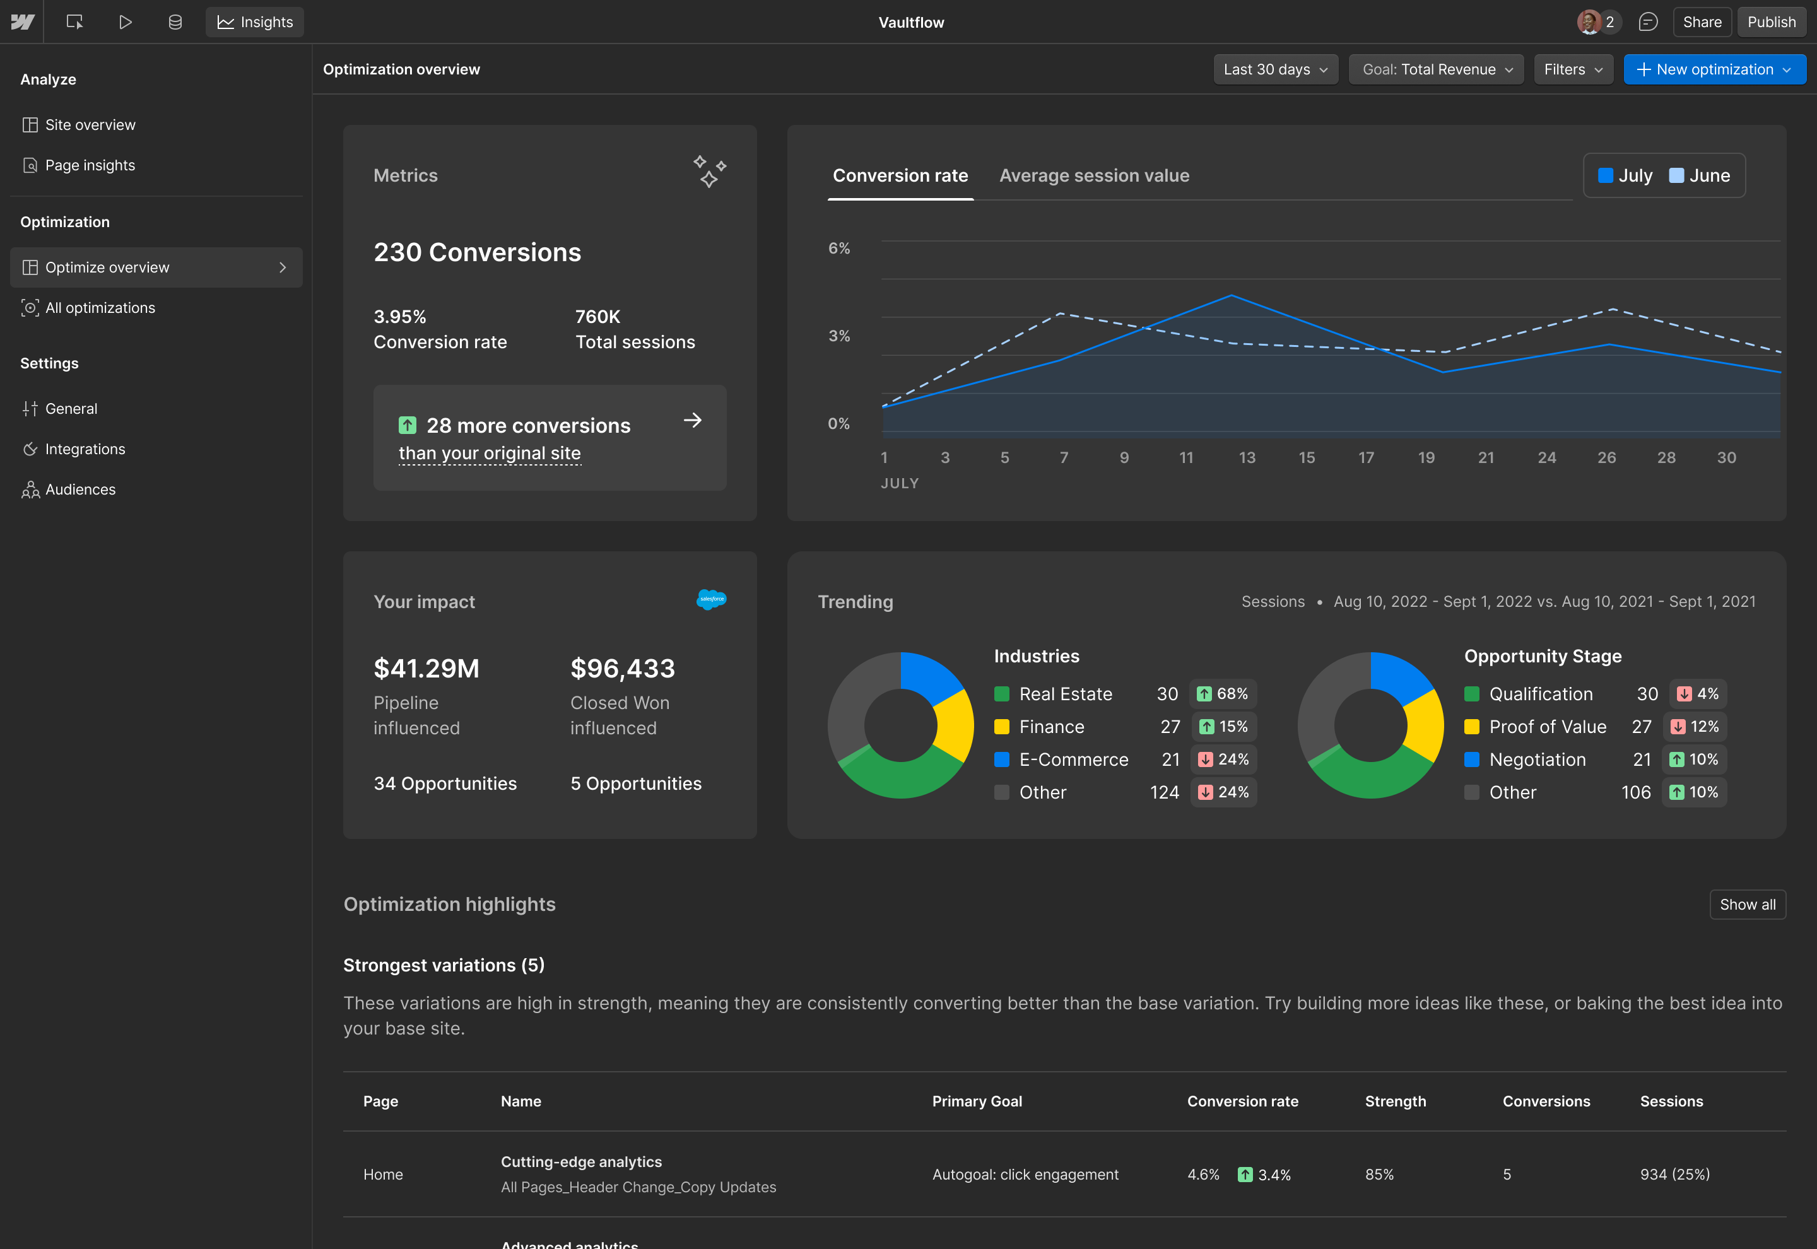
Task: Open the 28 more conversions card
Action: tap(550, 437)
